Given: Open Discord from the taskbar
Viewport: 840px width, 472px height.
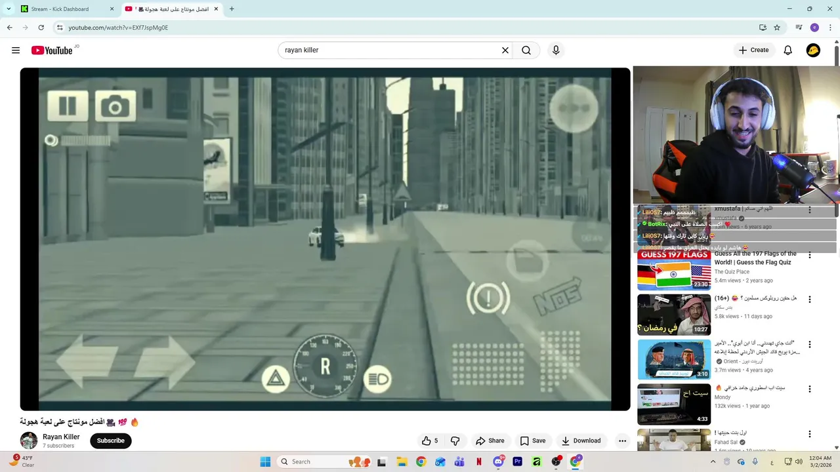Looking at the screenshot, I should point(498,462).
